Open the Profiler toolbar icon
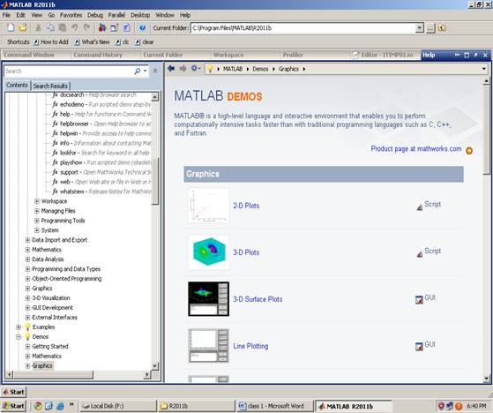 point(126,27)
